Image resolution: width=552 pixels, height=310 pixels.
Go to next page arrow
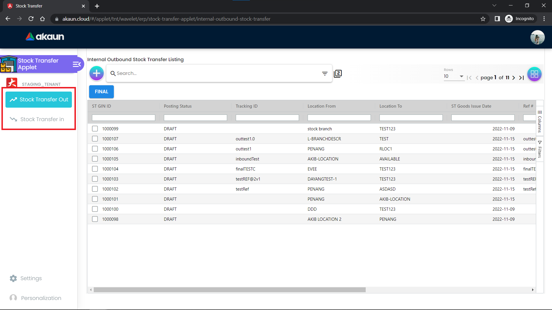(514, 78)
